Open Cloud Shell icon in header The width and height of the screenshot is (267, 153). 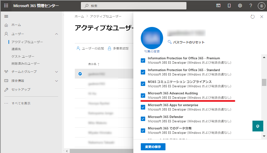pyautogui.click(x=218, y=6)
